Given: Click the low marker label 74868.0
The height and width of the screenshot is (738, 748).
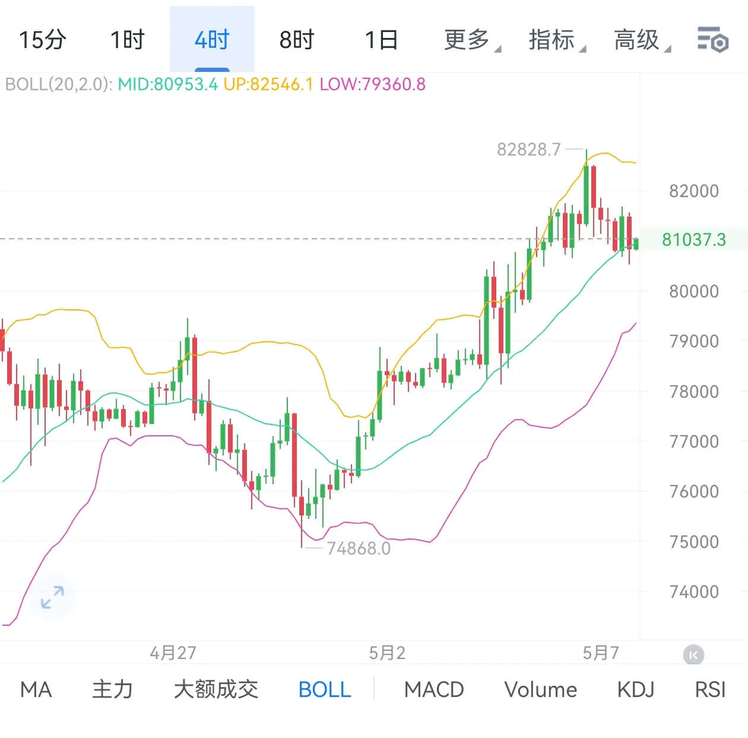Looking at the screenshot, I should point(359,548).
